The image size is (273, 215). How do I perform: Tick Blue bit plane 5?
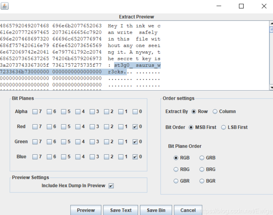(x=63, y=157)
